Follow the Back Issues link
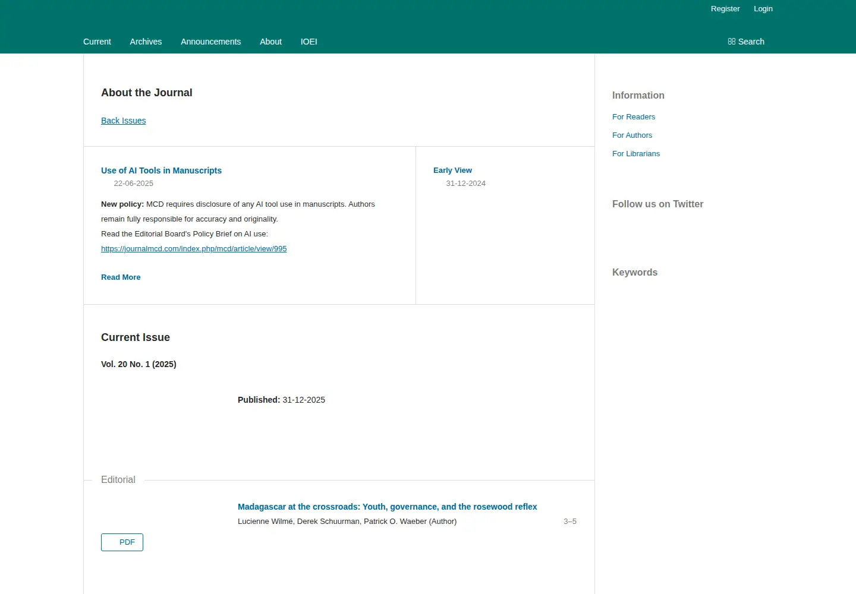 click(124, 121)
